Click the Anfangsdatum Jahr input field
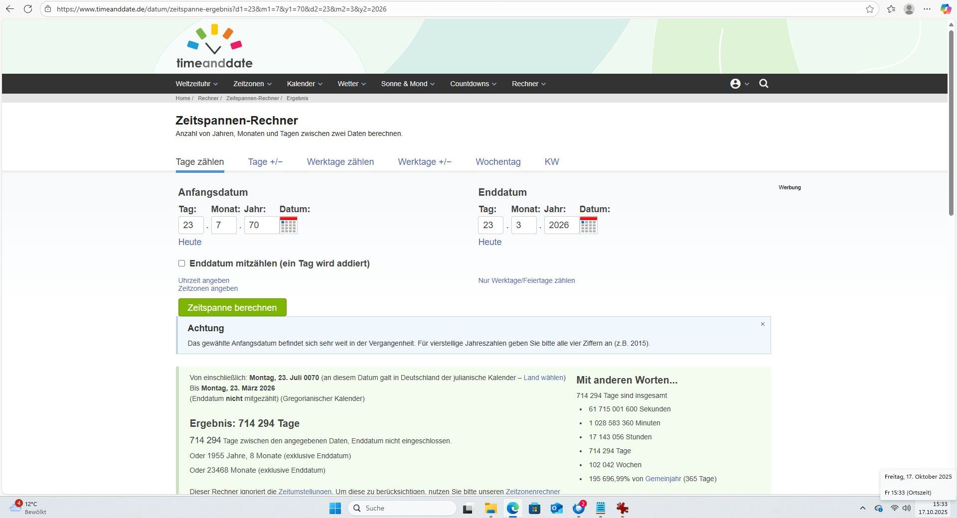The width and height of the screenshot is (957, 518). click(261, 225)
